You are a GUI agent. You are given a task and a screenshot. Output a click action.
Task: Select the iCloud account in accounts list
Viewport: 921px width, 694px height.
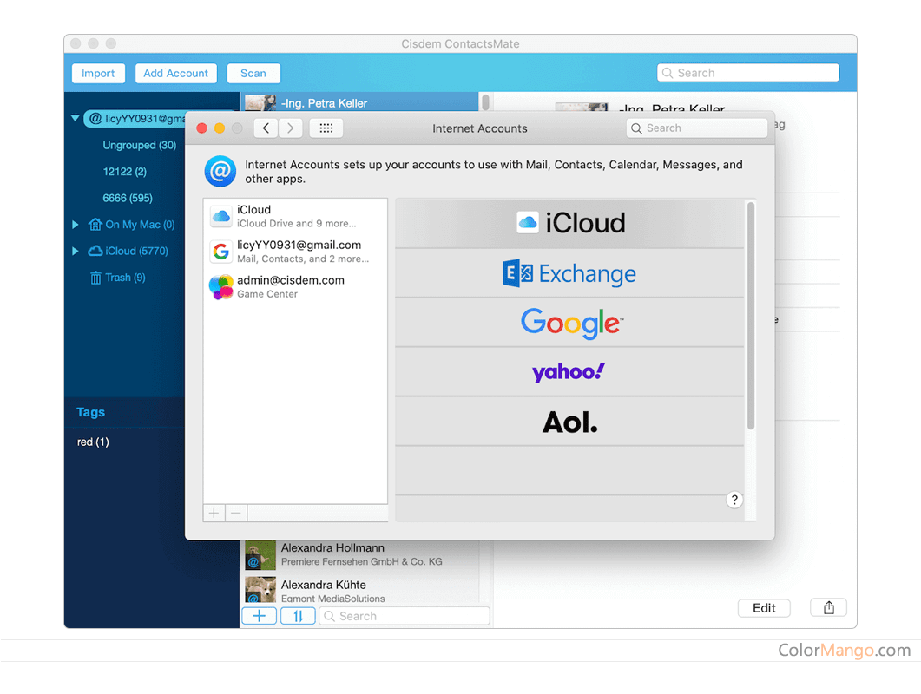pos(295,216)
